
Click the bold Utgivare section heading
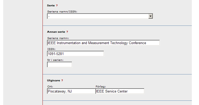[x=53, y=81]
